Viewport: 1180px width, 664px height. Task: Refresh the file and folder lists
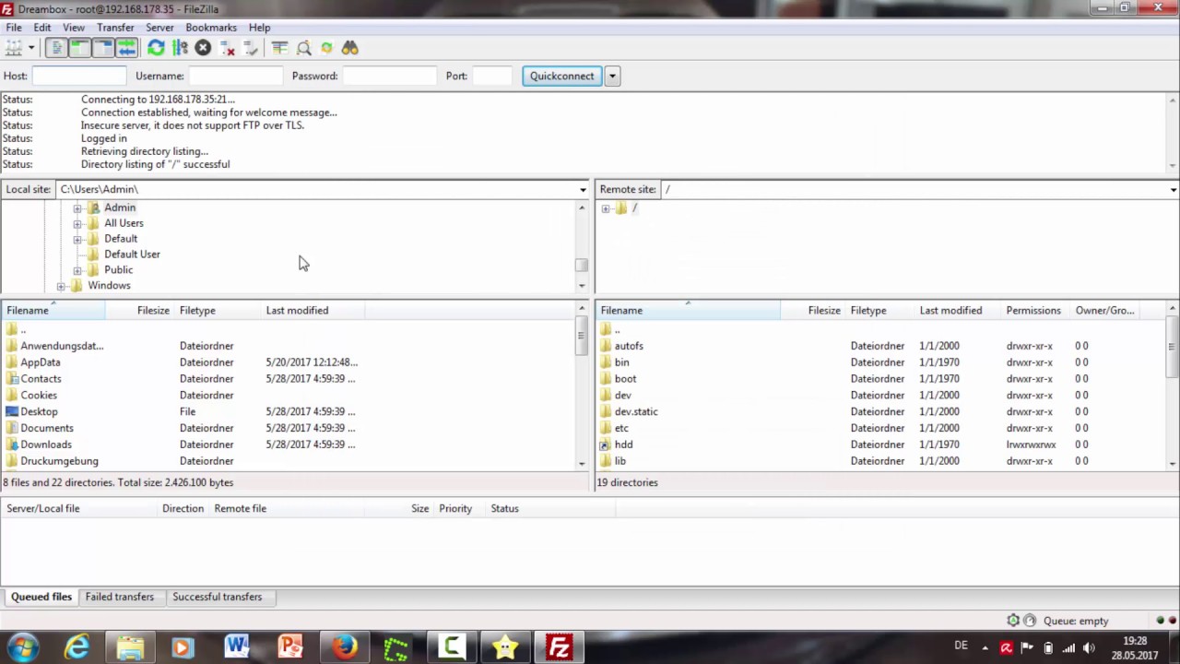(156, 48)
